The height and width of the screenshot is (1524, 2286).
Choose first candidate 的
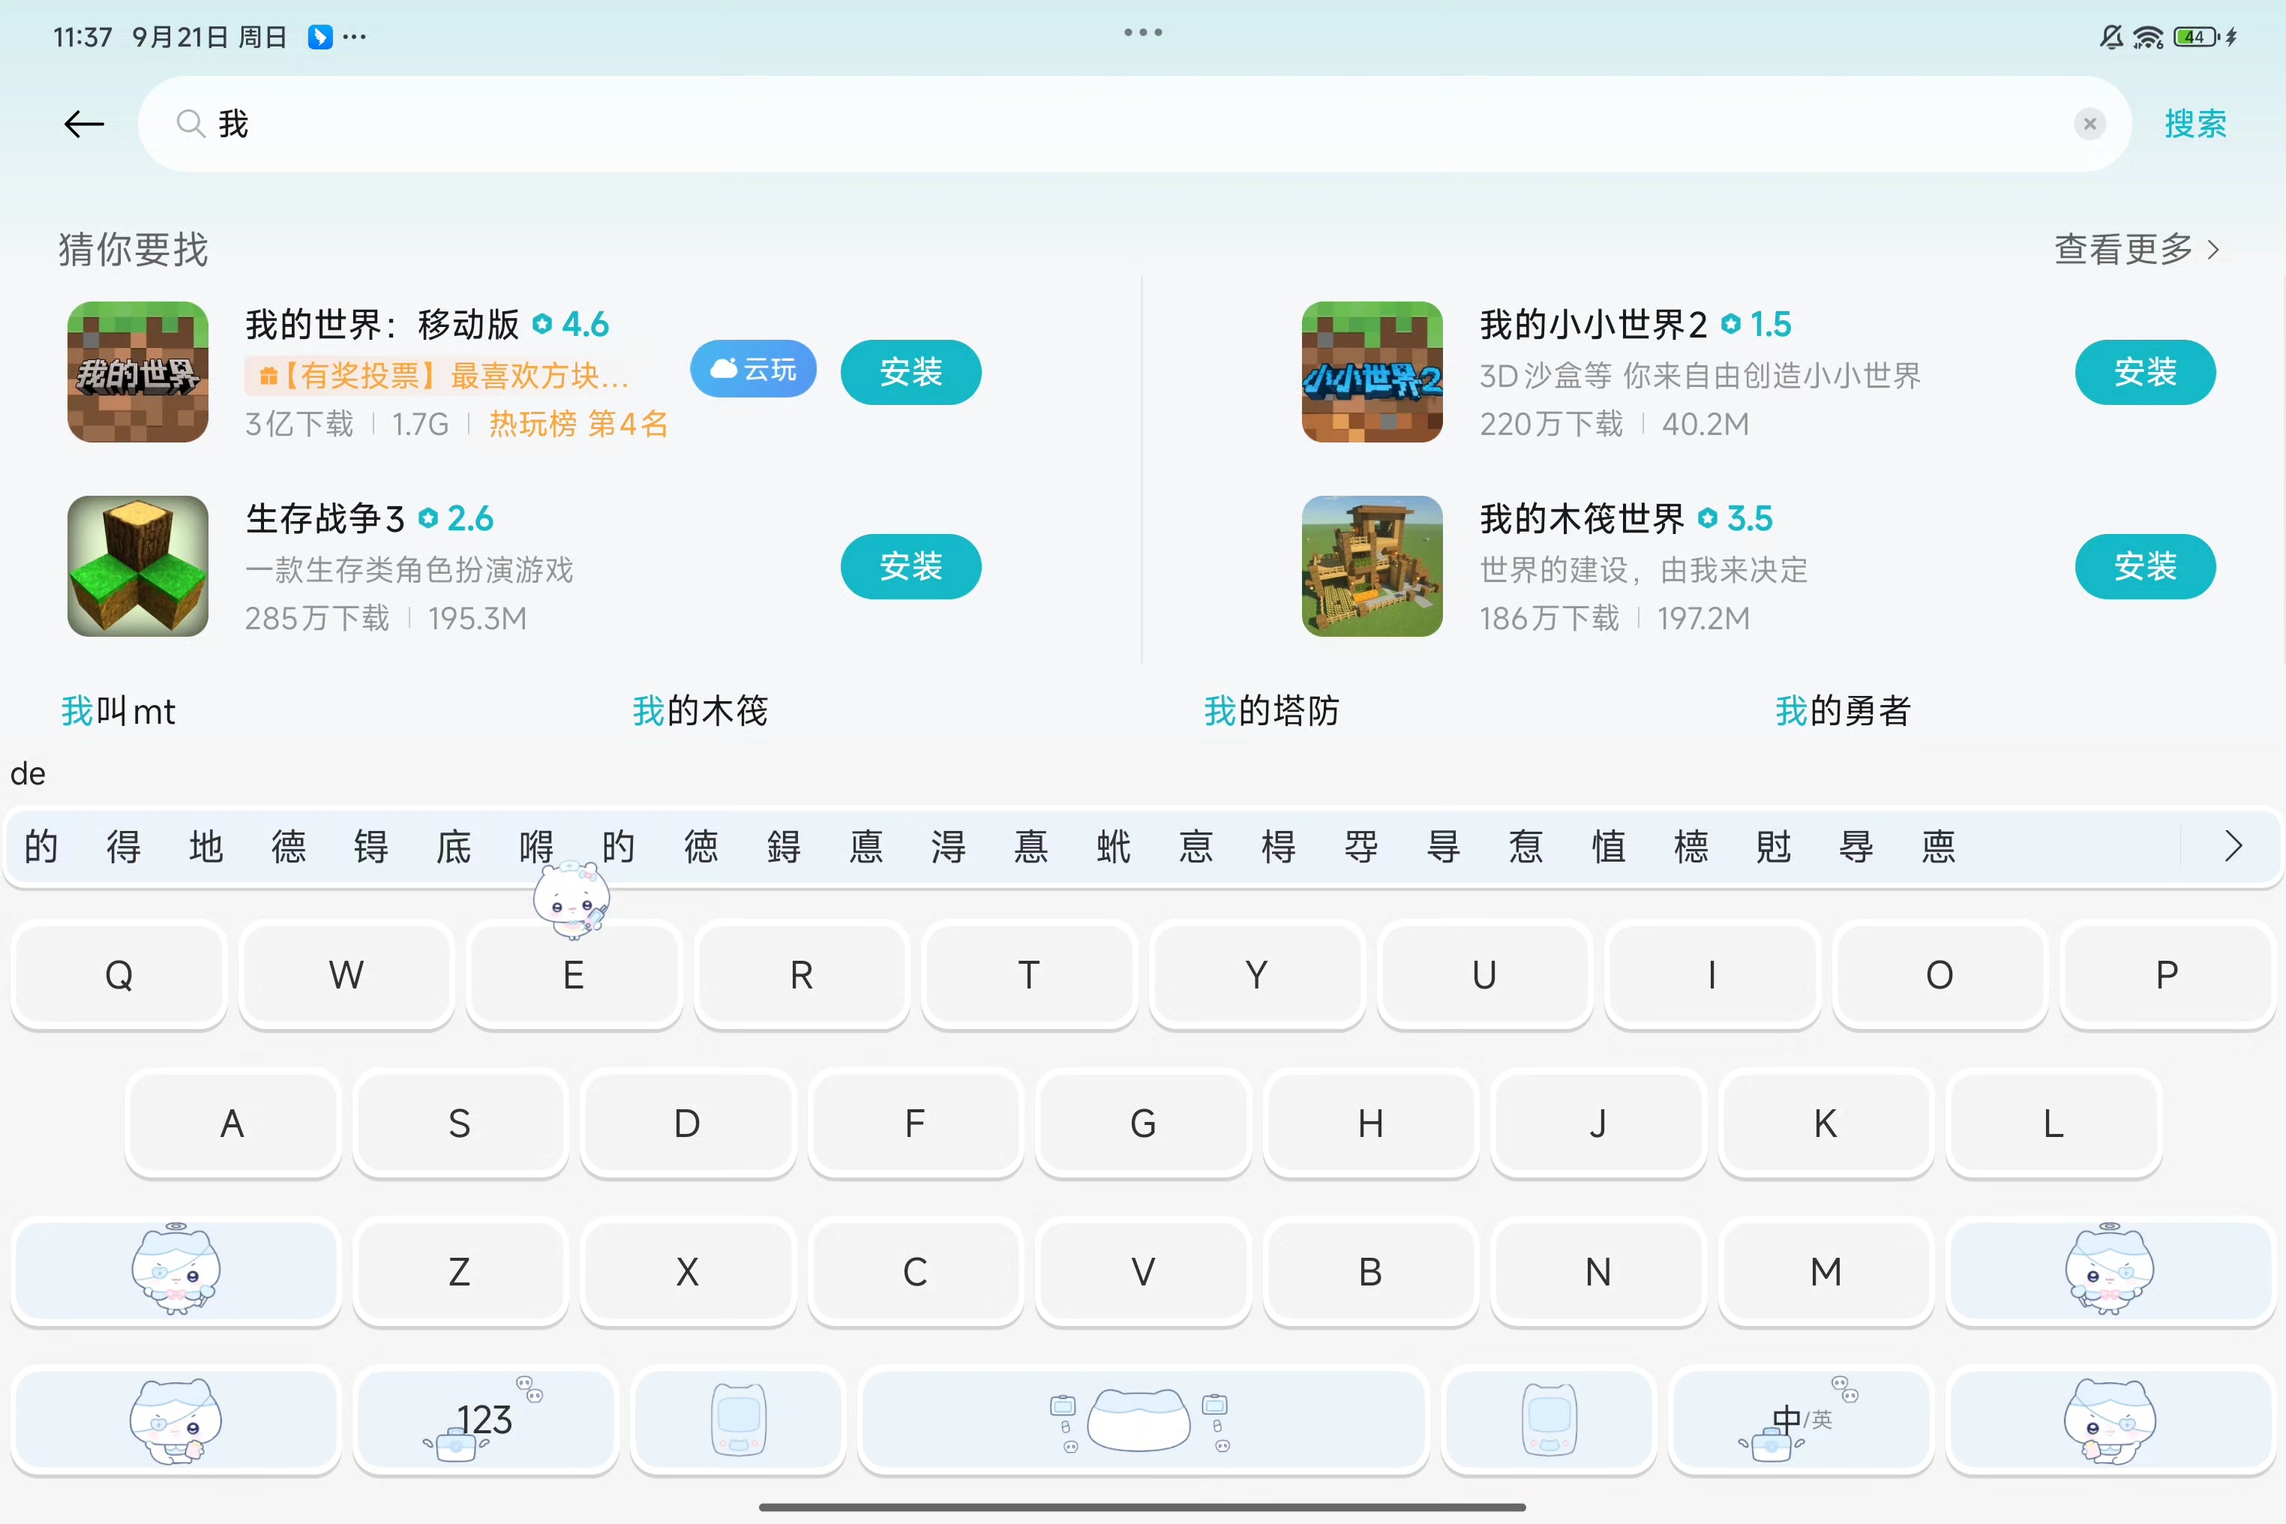[40, 847]
